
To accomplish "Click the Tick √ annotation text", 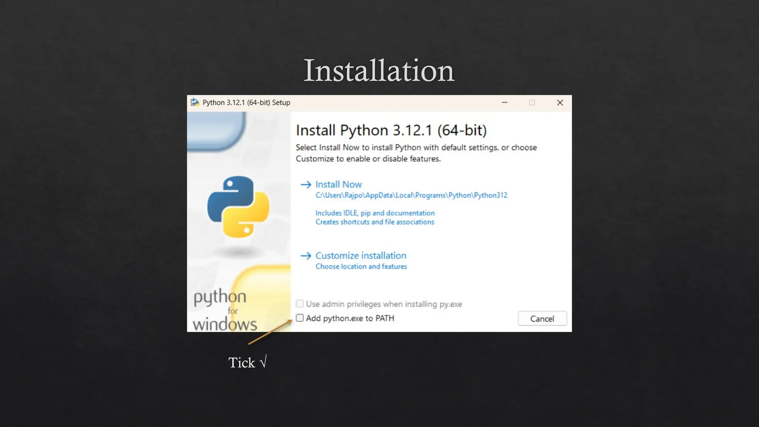I will point(247,363).
